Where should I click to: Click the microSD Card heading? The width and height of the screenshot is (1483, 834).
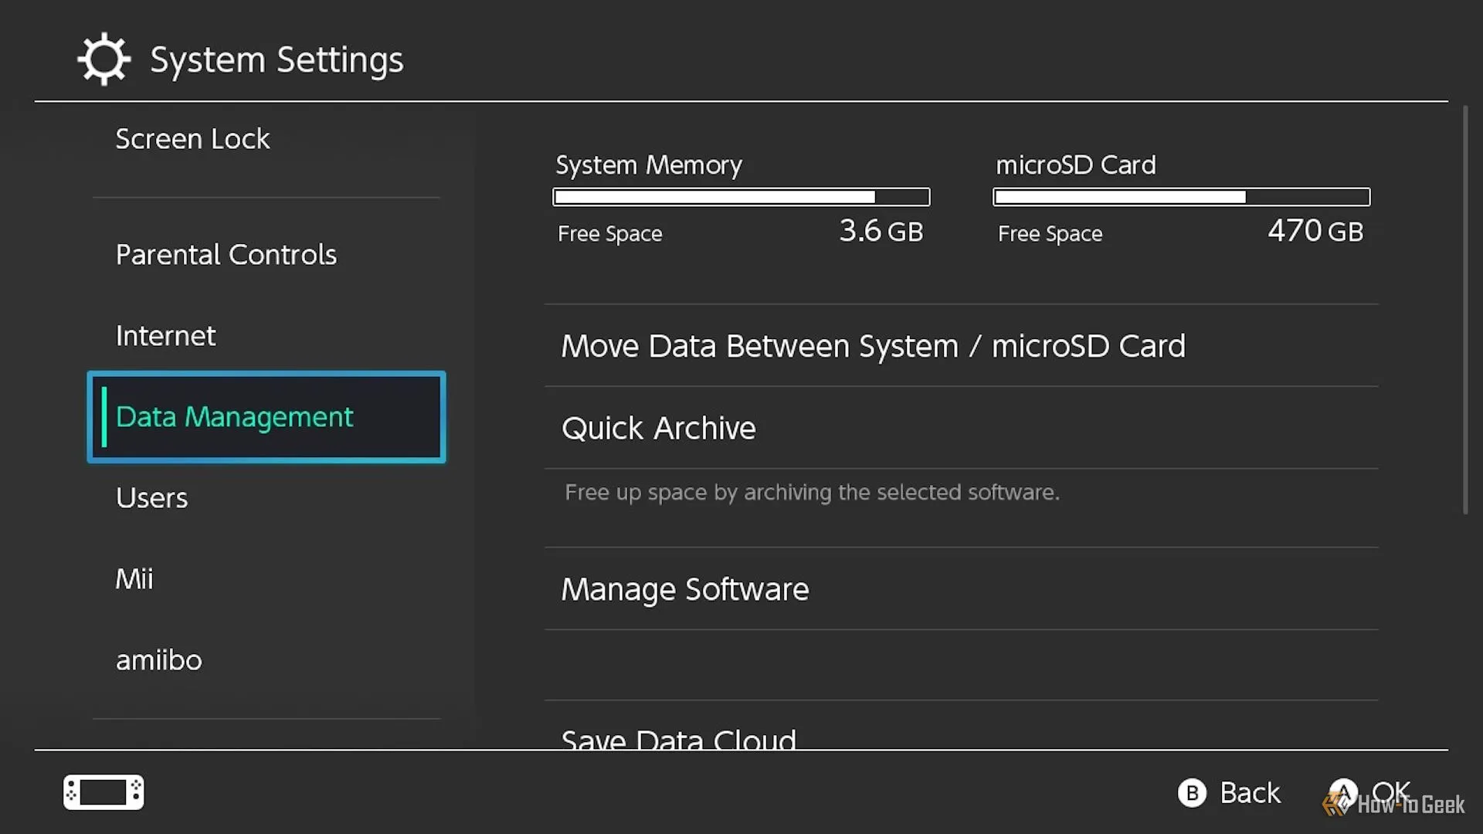click(x=1076, y=164)
